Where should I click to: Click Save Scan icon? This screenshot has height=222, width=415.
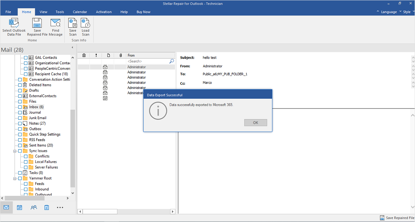73,23
